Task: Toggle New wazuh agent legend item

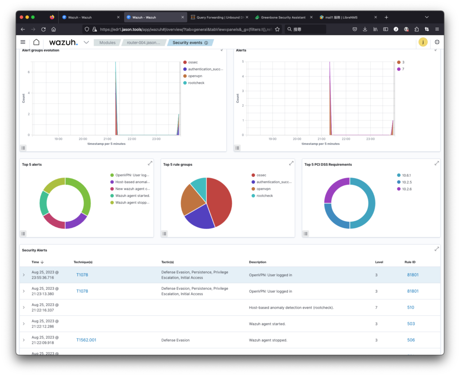Action: tap(130, 189)
